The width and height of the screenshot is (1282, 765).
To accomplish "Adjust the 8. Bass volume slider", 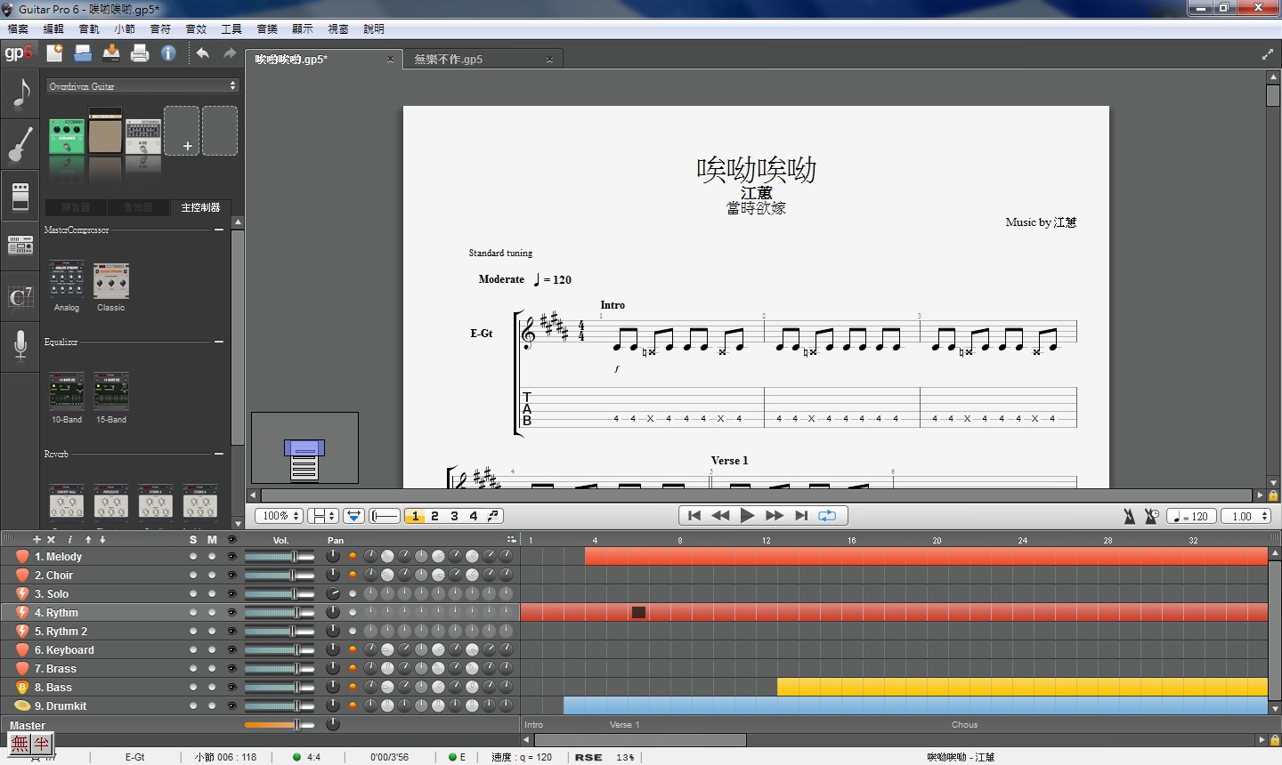I will [x=280, y=687].
